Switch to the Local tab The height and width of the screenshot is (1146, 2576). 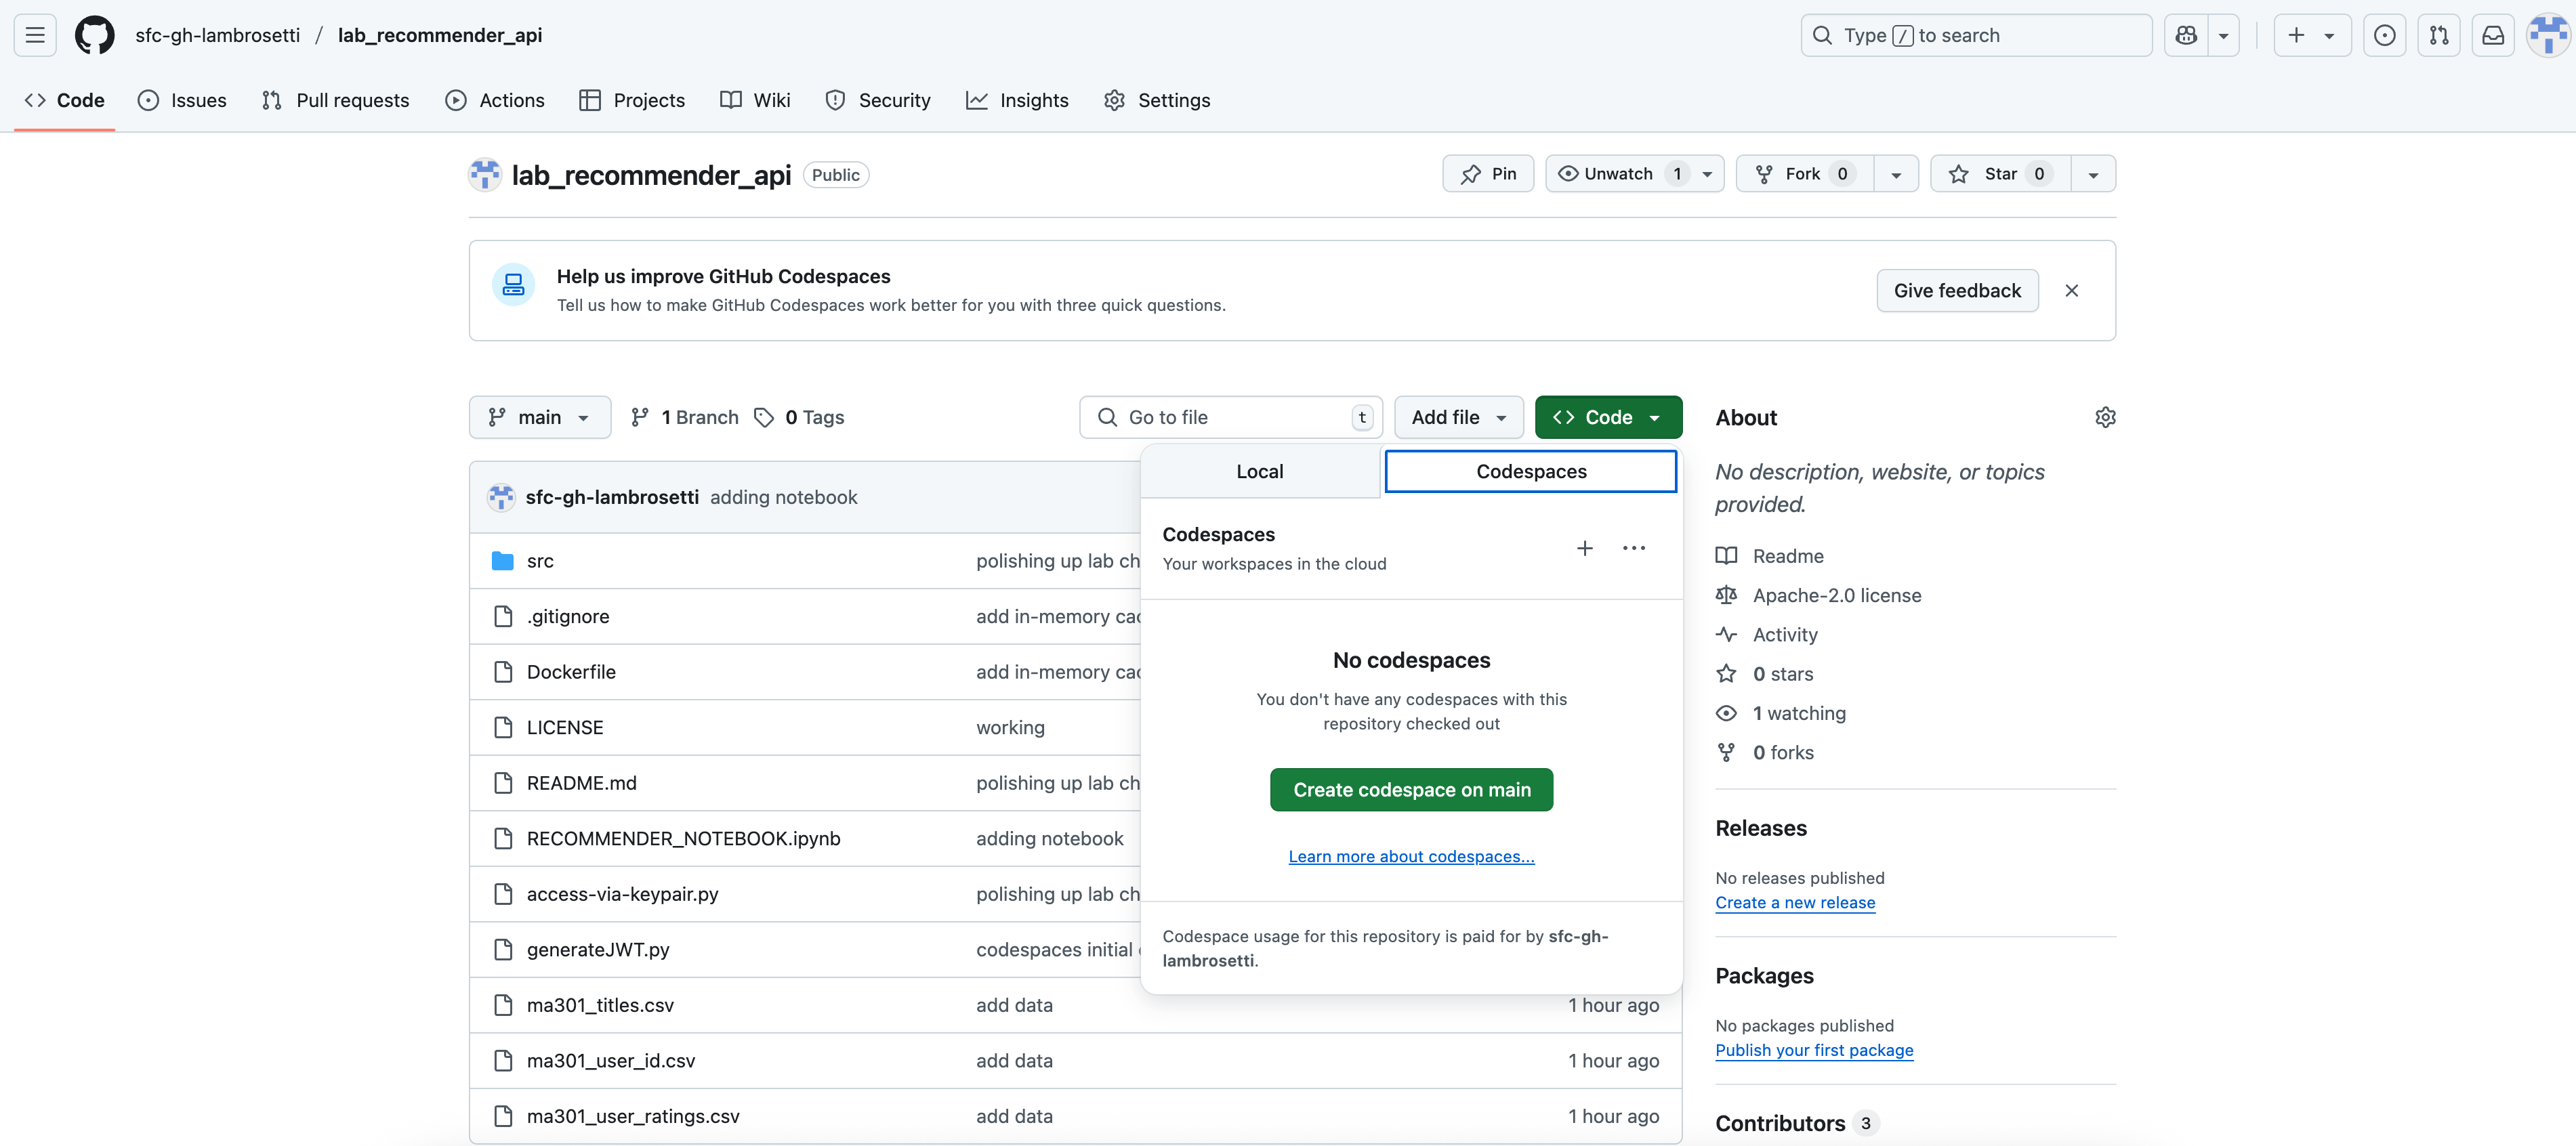tap(1260, 471)
